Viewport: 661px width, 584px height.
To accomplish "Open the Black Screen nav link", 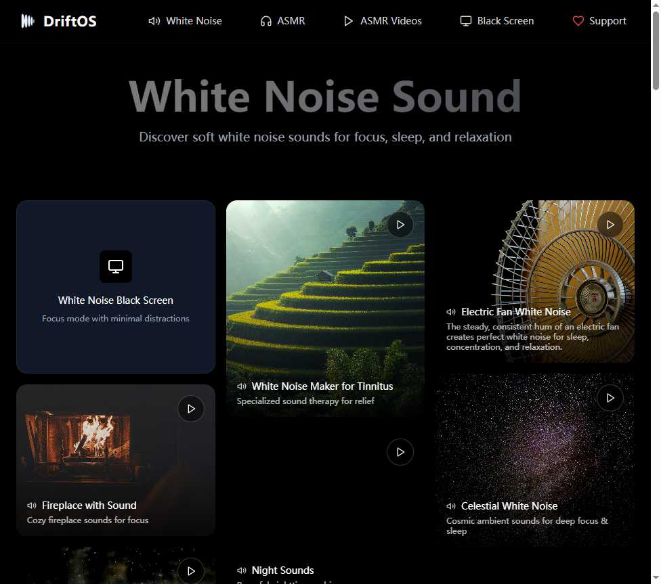I will click(x=496, y=21).
